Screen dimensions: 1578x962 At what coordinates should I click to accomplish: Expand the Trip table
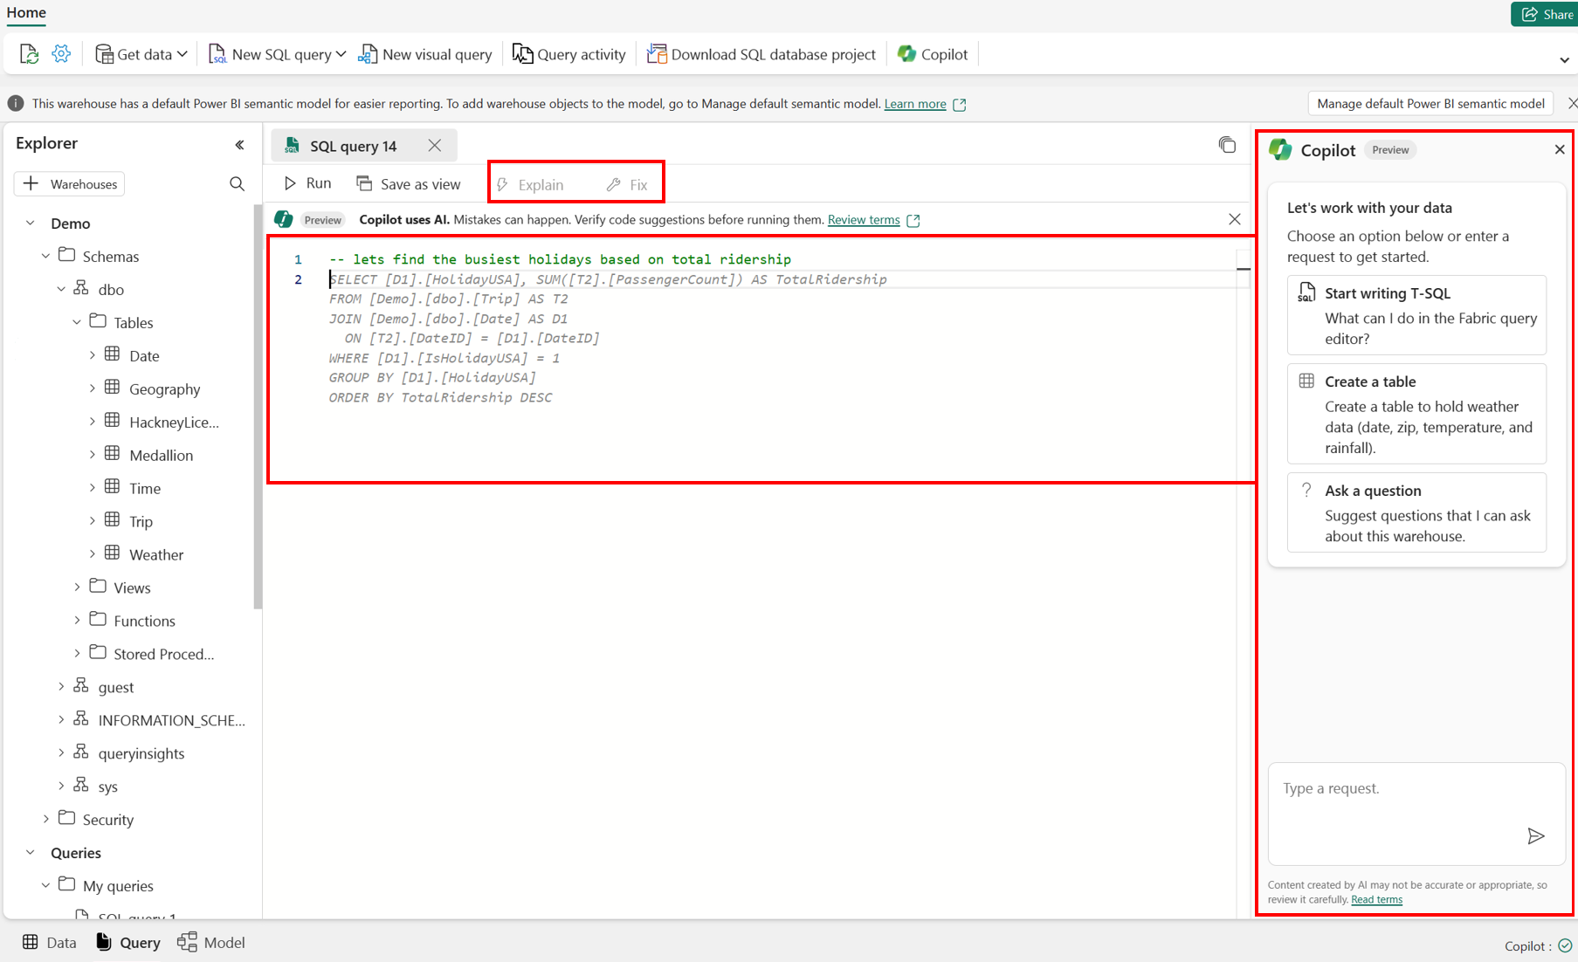tap(93, 521)
